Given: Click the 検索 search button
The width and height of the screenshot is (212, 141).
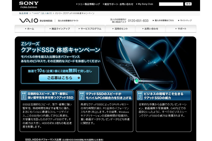Looking at the screenshot, I should click(188, 4).
